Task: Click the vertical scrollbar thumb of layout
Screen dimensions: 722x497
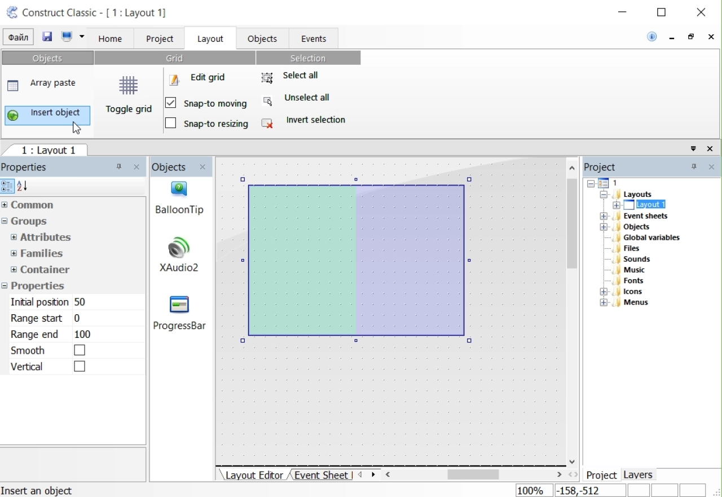Action: pyautogui.click(x=573, y=224)
